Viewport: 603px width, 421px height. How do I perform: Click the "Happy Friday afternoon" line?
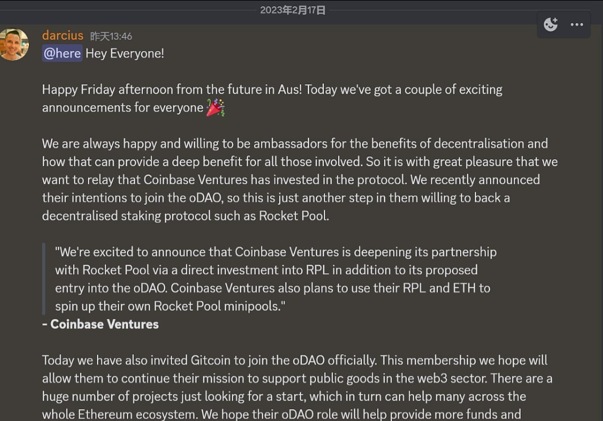(x=272, y=90)
